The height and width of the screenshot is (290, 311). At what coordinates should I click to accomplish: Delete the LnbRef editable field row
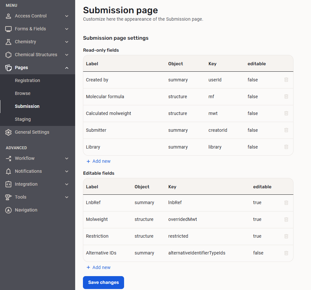(x=286, y=202)
